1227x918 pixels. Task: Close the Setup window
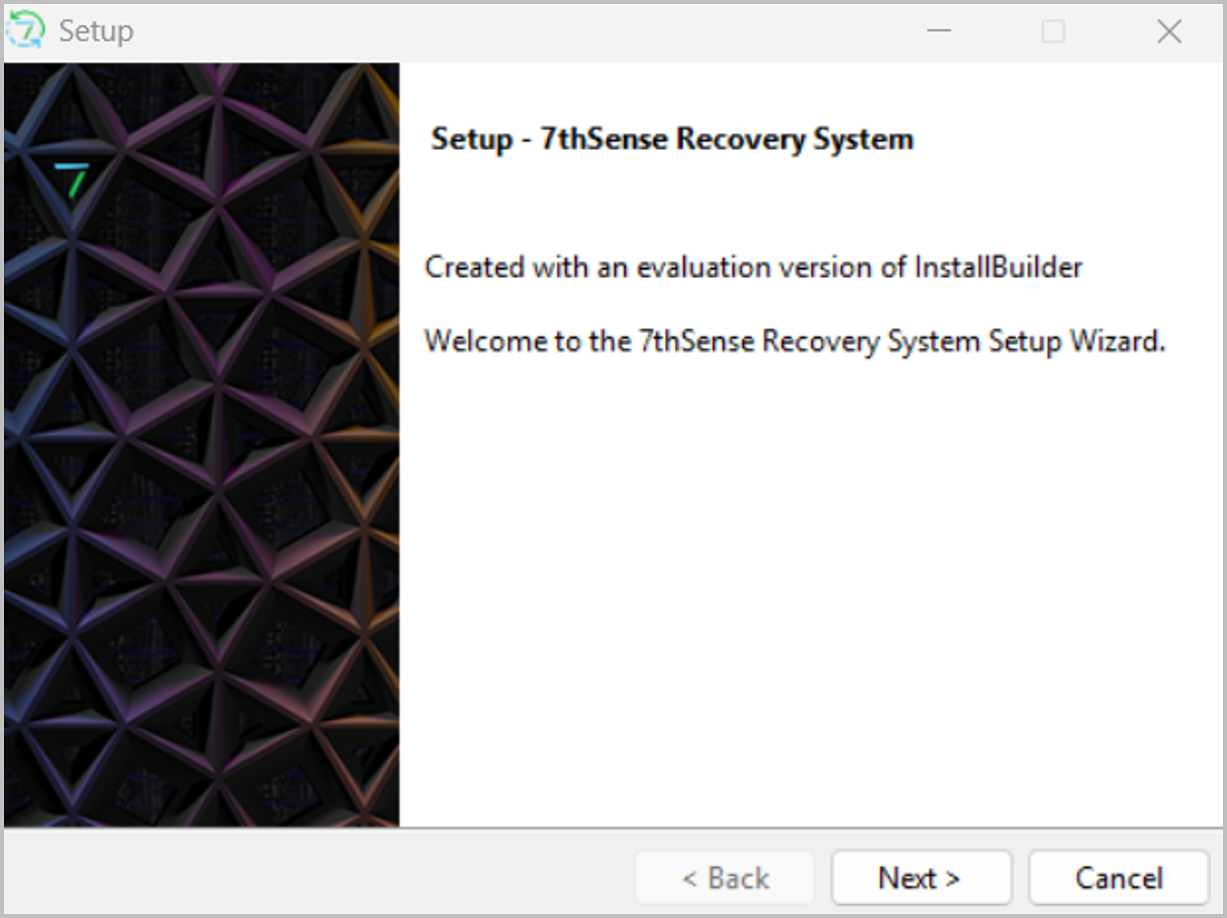(1169, 31)
